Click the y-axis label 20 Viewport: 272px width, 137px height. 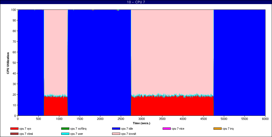[14, 94]
